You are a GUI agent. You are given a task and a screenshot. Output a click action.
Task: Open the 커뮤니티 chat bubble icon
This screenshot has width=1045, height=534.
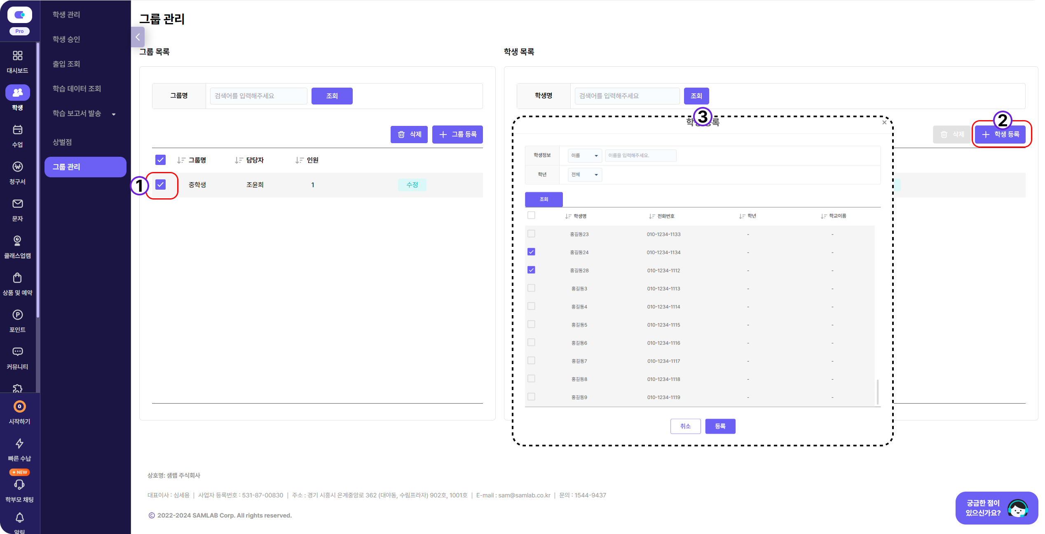(x=17, y=352)
